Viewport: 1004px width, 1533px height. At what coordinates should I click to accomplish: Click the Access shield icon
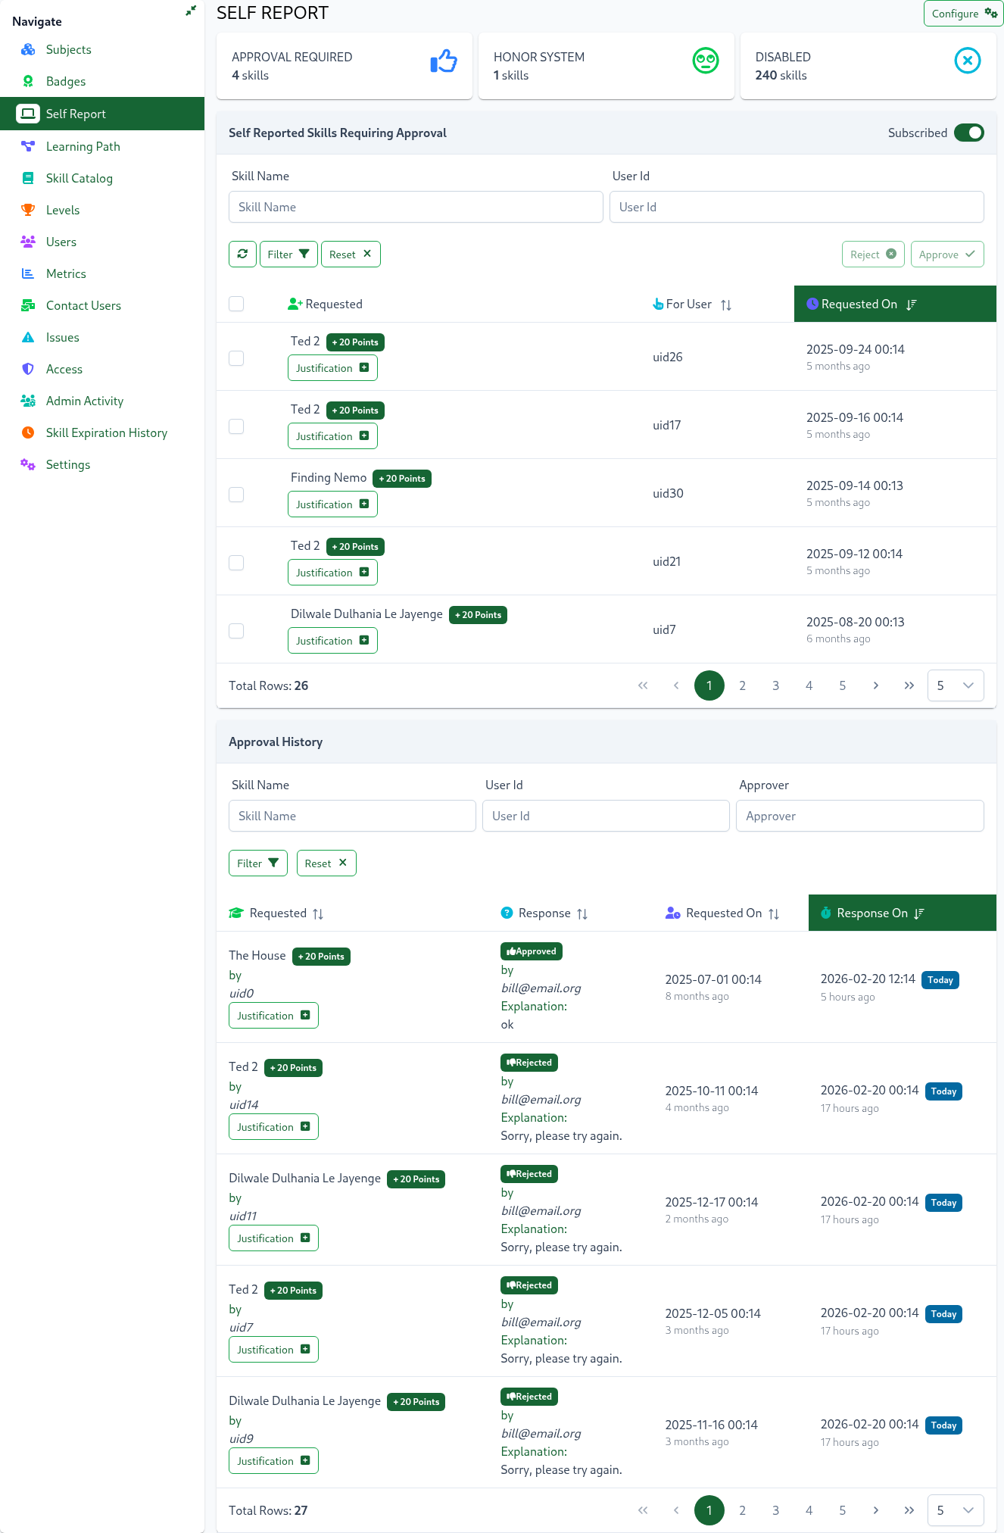tap(28, 369)
